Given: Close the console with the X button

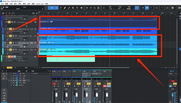Looking at the screenshot, I should (3, 71).
